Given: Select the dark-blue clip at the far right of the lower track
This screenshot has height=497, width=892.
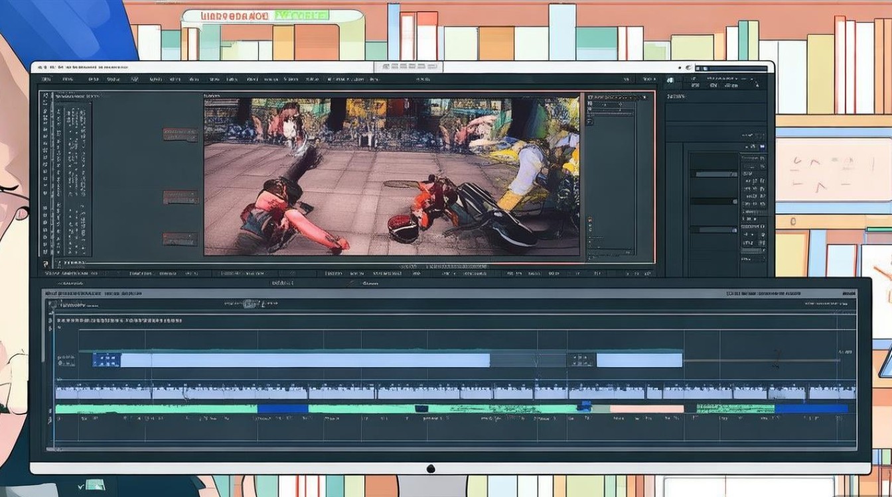Looking at the screenshot, I should pyautogui.click(x=811, y=409).
